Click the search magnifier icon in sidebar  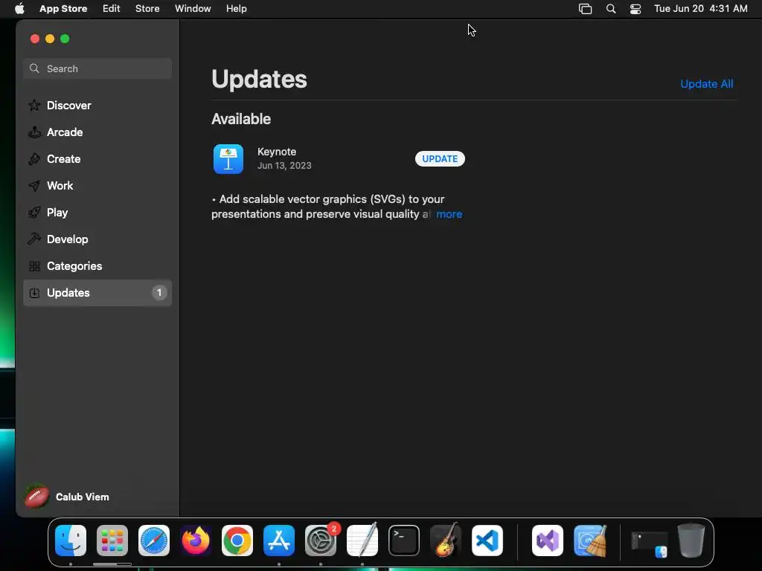(x=34, y=68)
